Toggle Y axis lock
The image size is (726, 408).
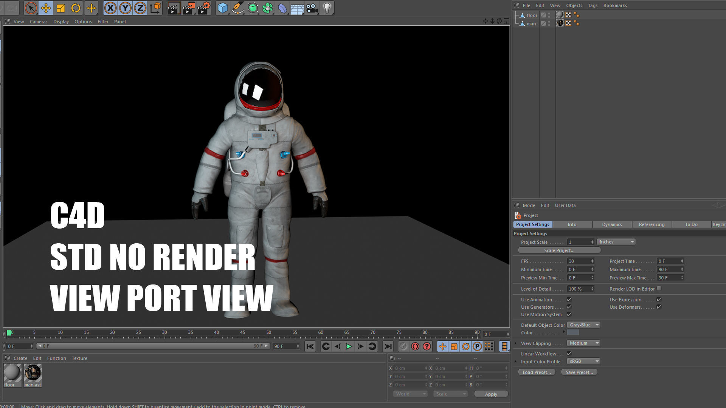pos(125,8)
